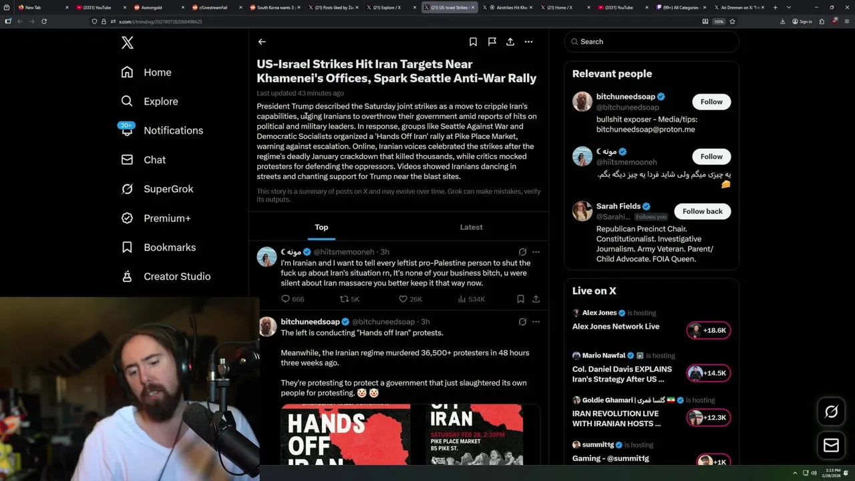Image resolution: width=855 pixels, height=481 pixels.
Task: Open bitchuneedsoap profile in Relevant people
Action: 626,97
